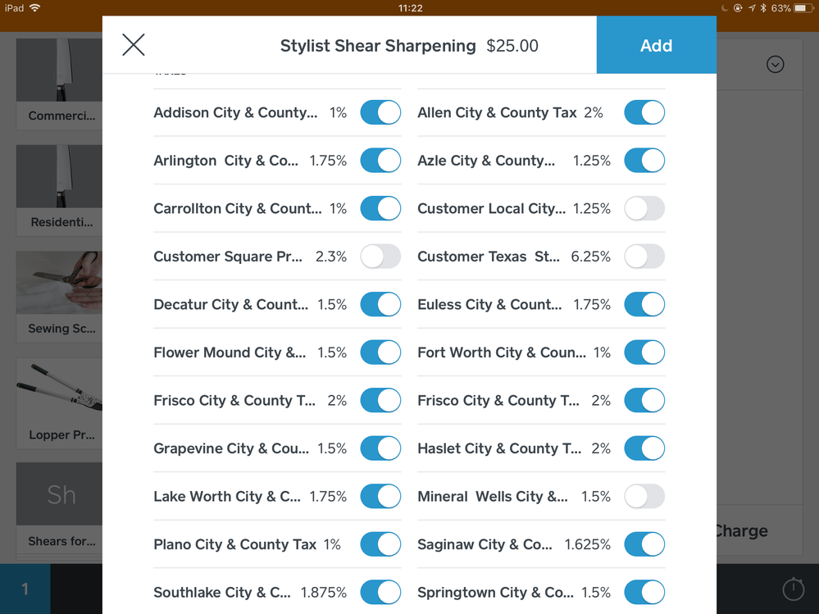Turn off Allen City & County Tax

click(x=644, y=112)
